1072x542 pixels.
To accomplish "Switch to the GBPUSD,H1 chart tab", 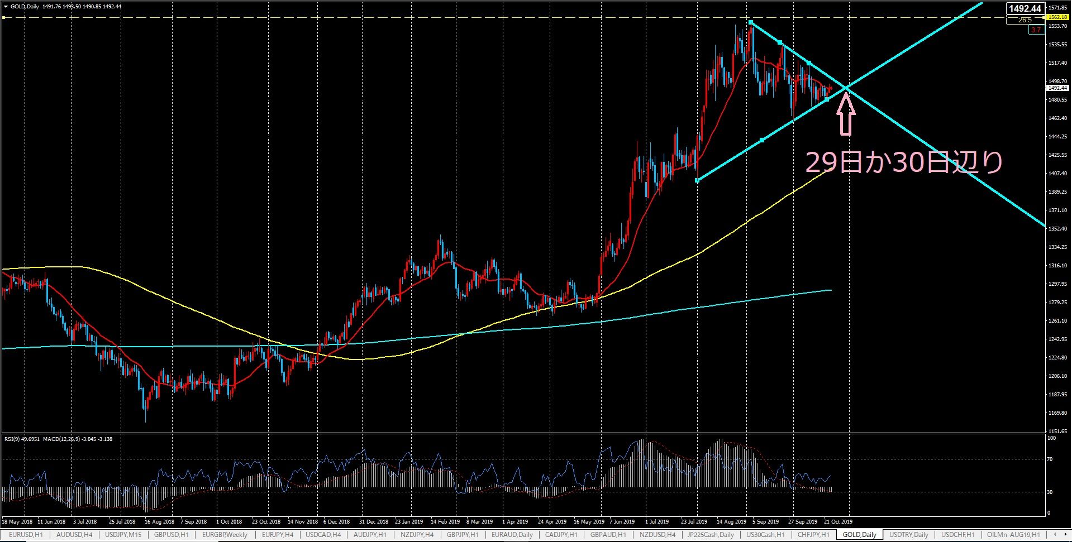I will click(x=171, y=535).
